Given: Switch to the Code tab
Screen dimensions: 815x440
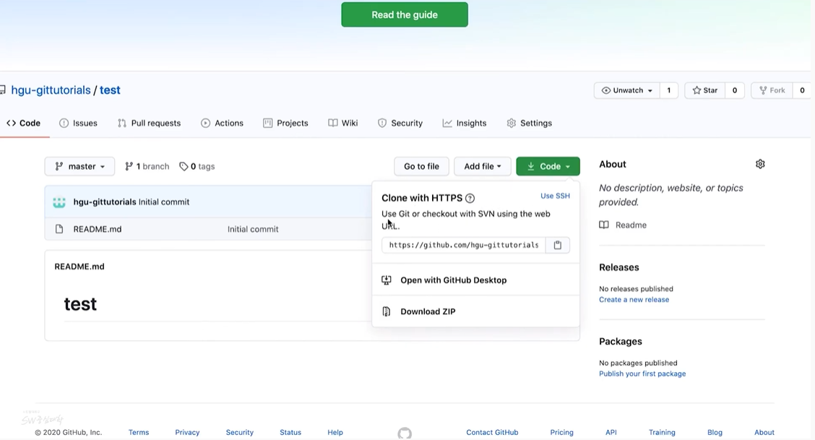Looking at the screenshot, I should click(23, 123).
